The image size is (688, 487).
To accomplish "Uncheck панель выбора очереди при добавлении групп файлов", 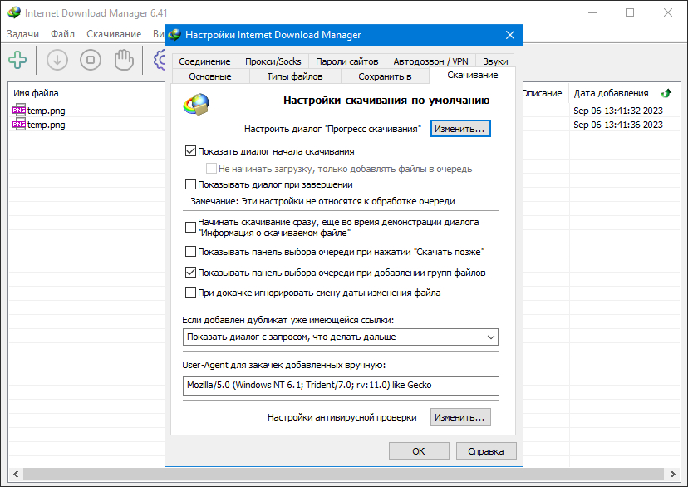I will click(x=190, y=273).
